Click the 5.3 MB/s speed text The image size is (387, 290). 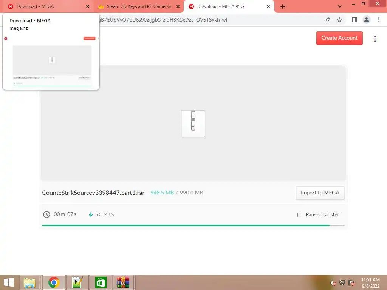click(x=105, y=214)
